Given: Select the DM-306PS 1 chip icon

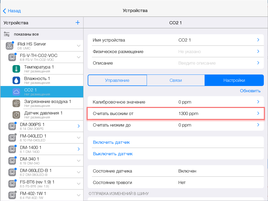Looking at the screenshot, I should click(12, 126).
